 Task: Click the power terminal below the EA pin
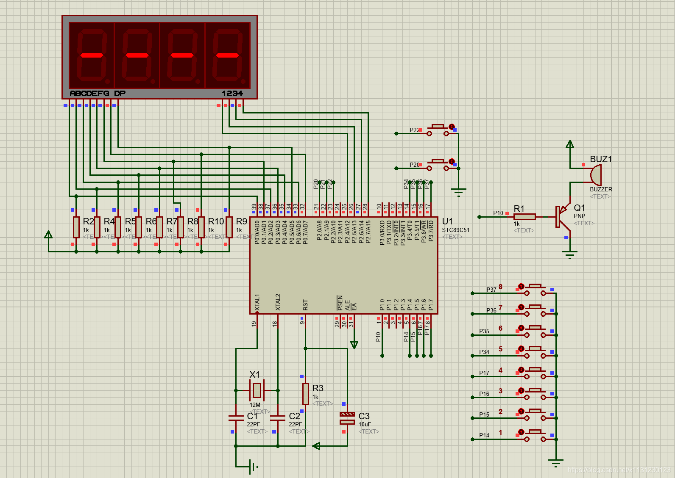coord(354,345)
